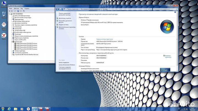The width and height of the screenshot is (198, 111).
Task: Show hidden tray icons arrow
Action: tap(182, 109)
